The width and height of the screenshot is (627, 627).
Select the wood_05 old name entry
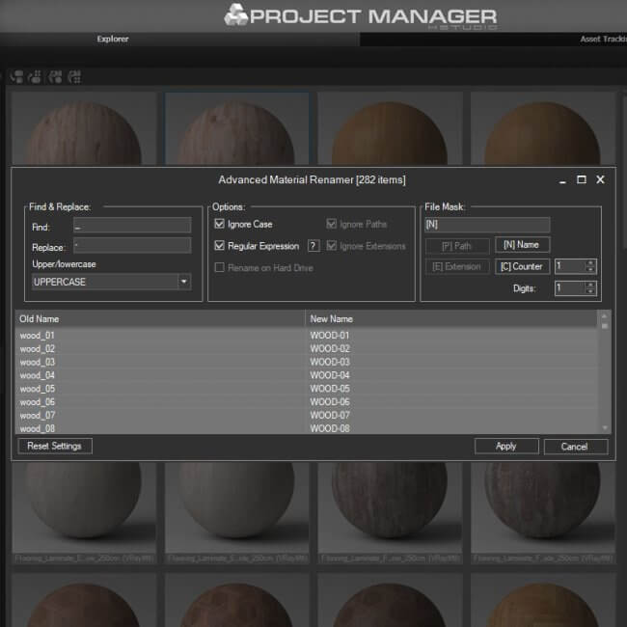coord(160,389)
